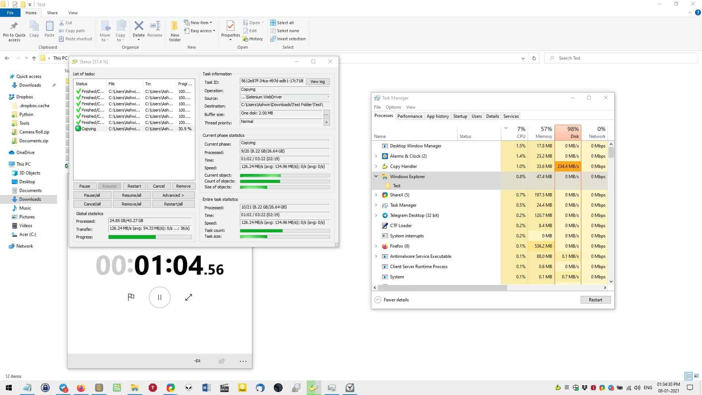The image size is (702, 395).
Task: Collapse Windows Explorer process in Task Manager
Action: pos(376,176)
